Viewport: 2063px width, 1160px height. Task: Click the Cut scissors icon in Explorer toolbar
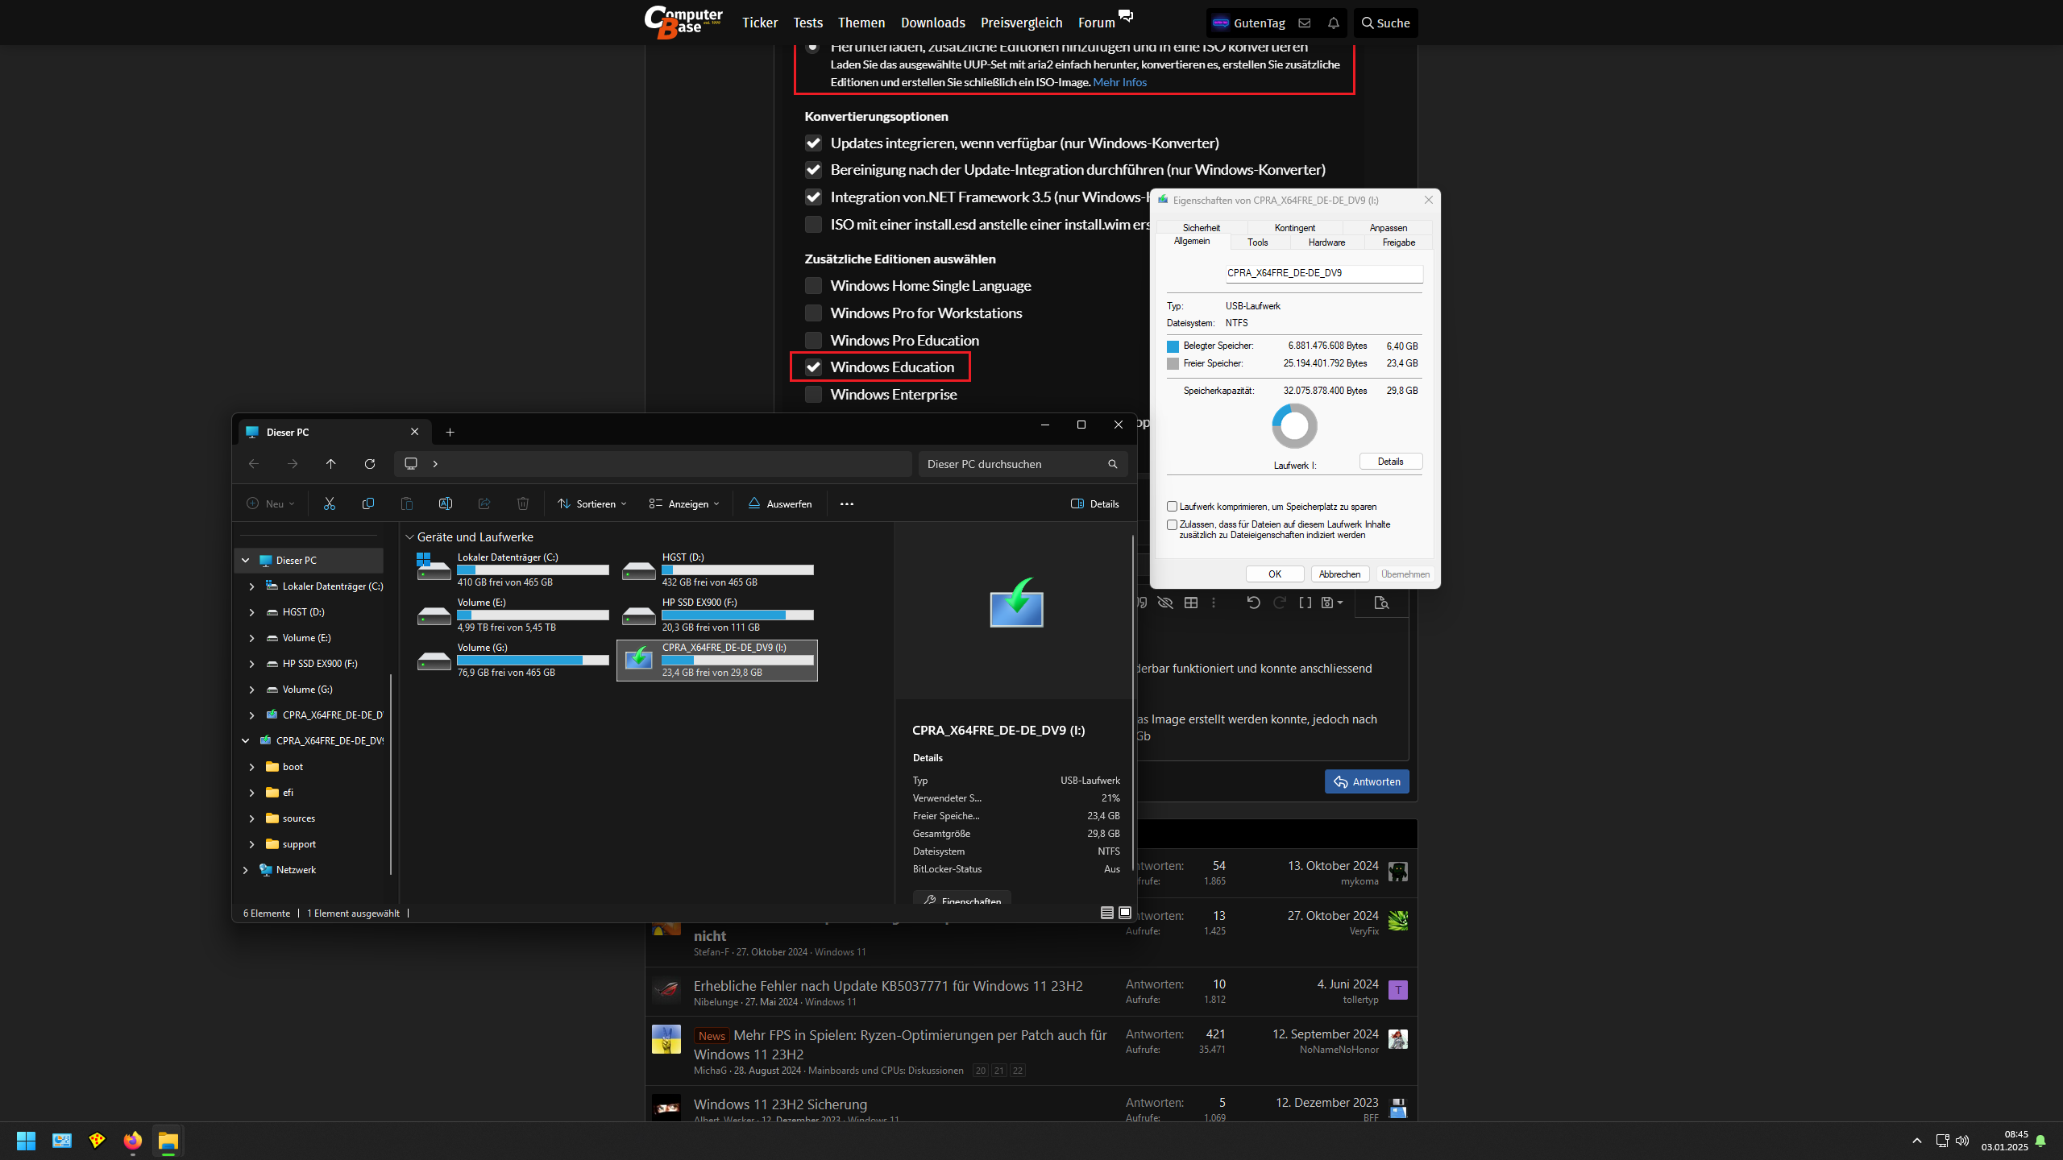[329, 503]
